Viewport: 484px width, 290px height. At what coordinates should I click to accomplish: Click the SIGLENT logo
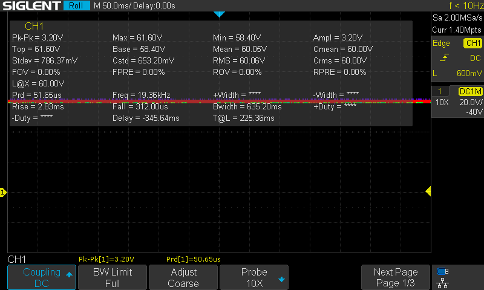(x=31, y=5)
